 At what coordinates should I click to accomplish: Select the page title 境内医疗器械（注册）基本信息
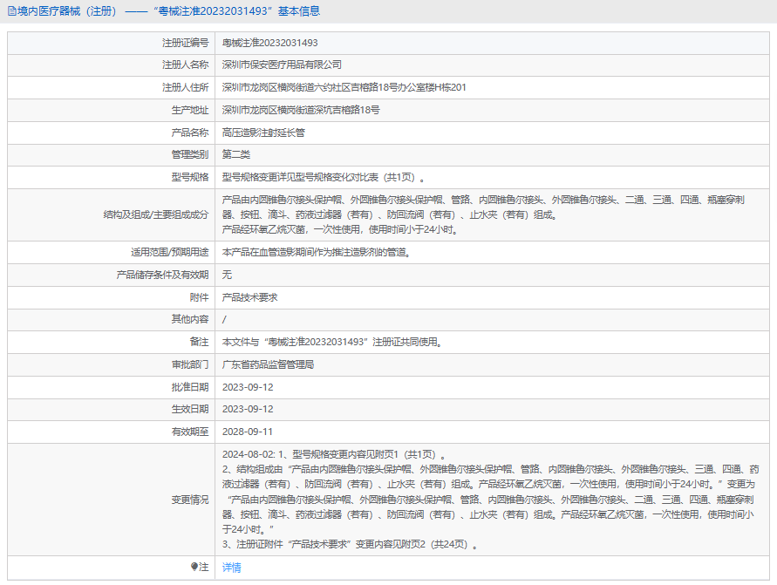click(168, 10)
